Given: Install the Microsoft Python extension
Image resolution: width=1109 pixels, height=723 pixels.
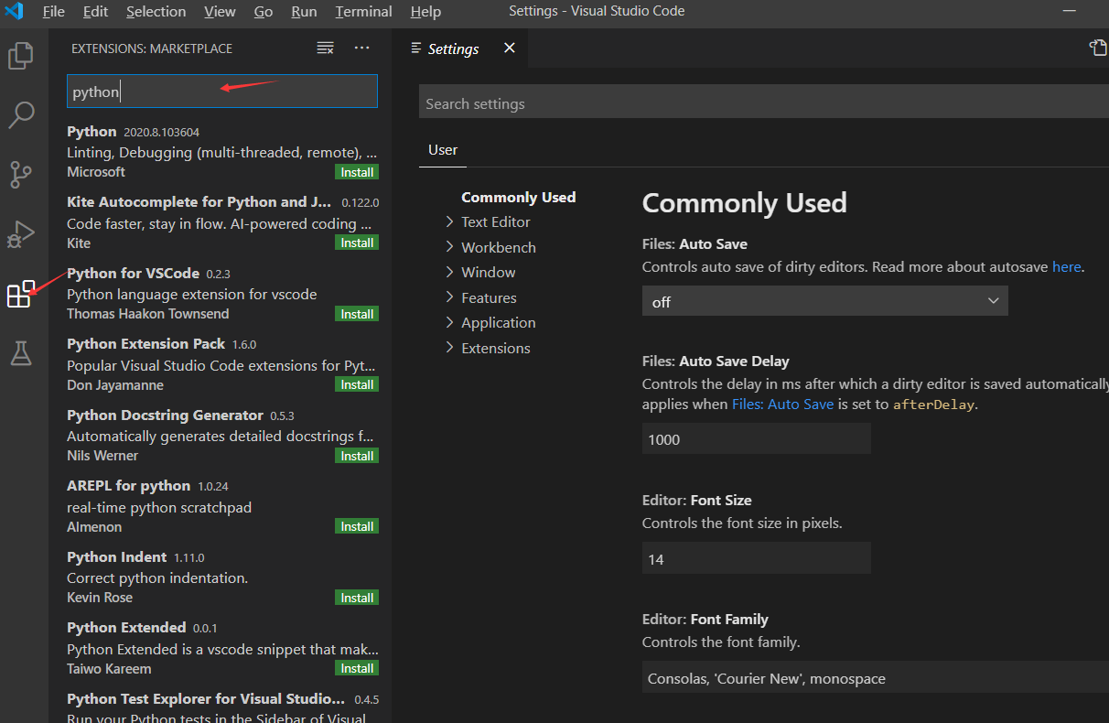Looking at the screenshot, I should [357, 172].
